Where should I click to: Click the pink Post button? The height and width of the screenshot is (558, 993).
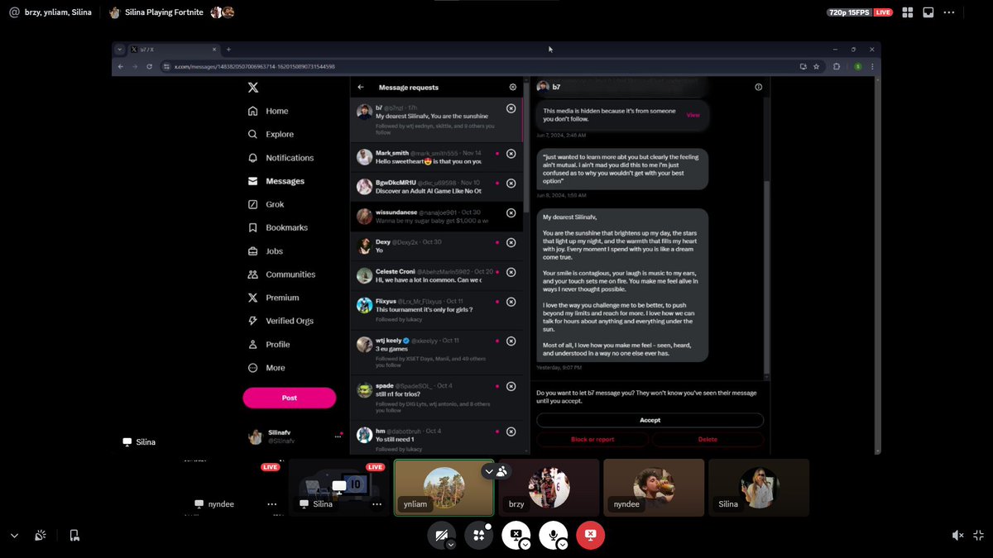point(289,398)
